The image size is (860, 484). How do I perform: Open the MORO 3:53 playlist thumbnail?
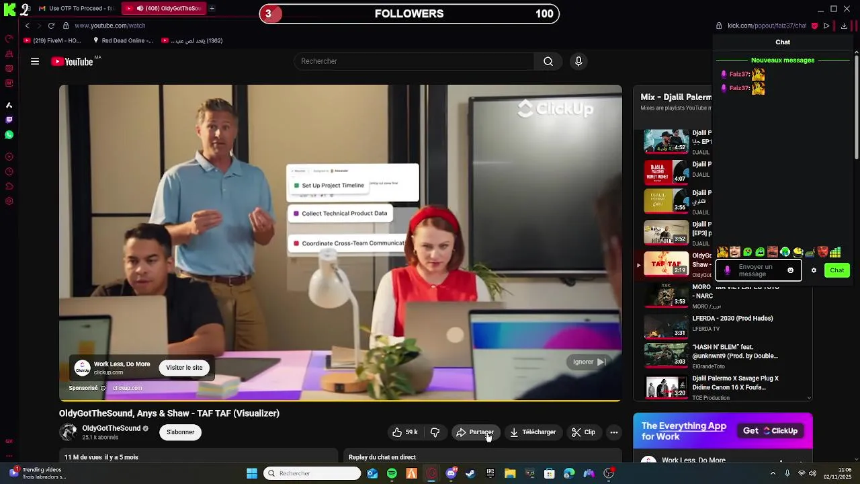[666, 294]
